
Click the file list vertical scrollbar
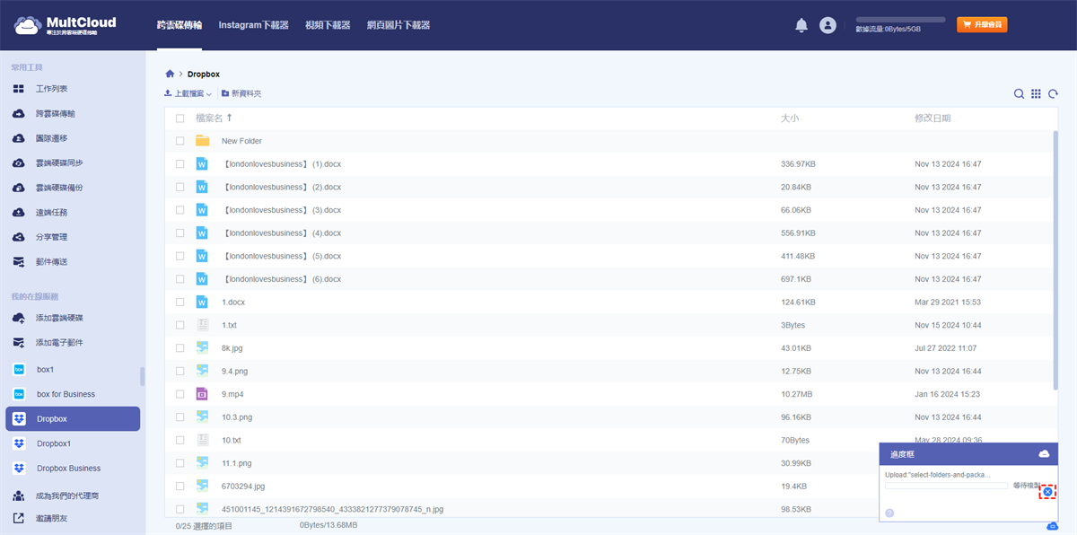1055,260
